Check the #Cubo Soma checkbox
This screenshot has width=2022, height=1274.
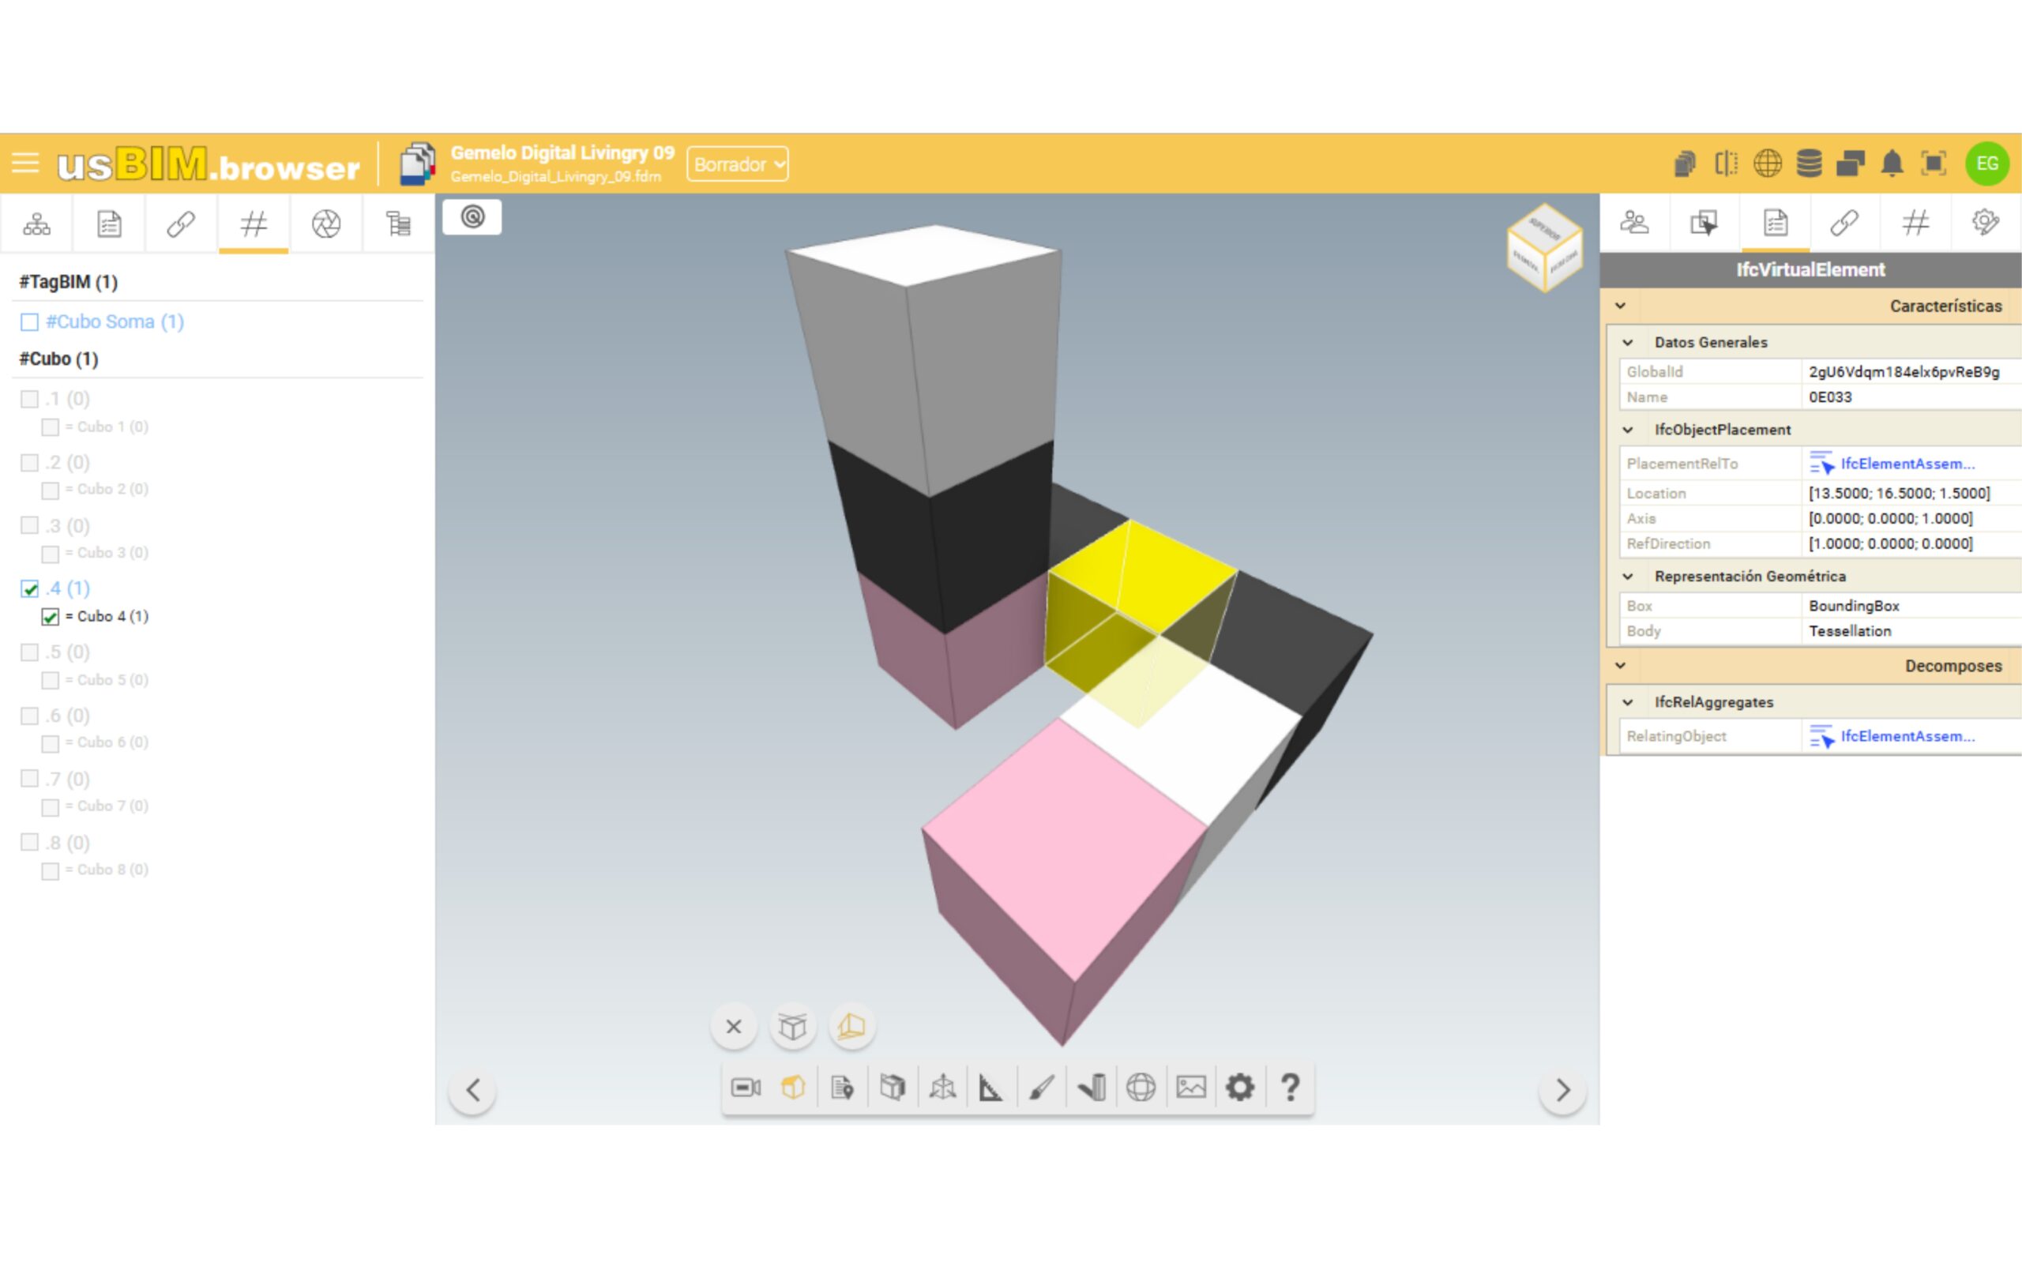click(x=29, y=321)
